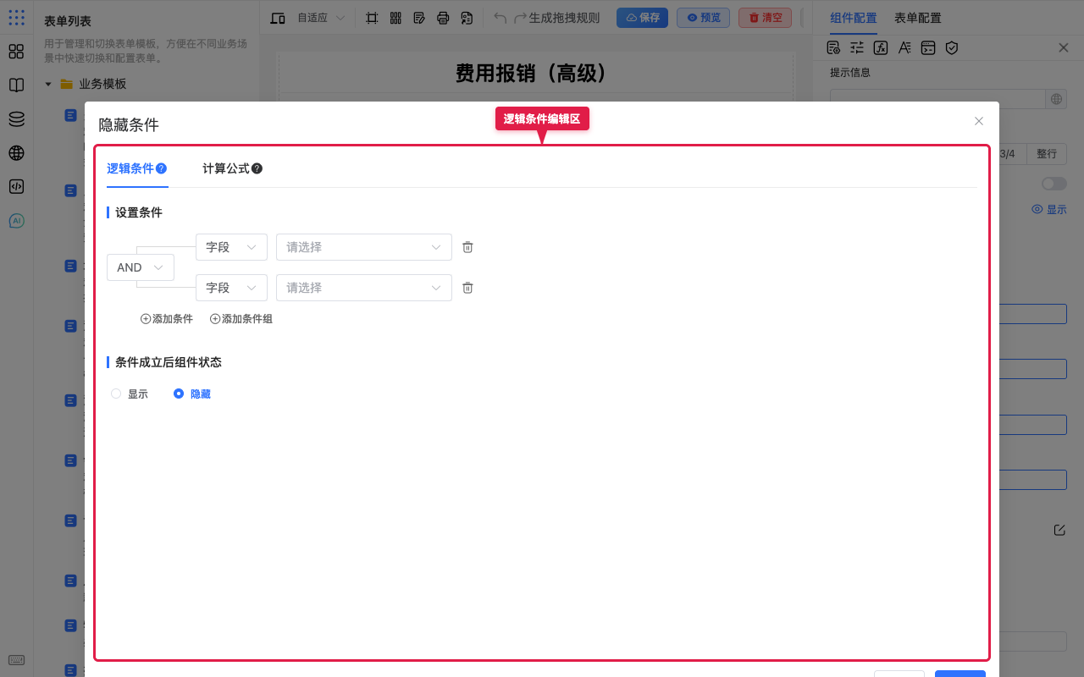Click the undo arrow icon
Viewport: 1084px width, 677px height.
point(501,18)
